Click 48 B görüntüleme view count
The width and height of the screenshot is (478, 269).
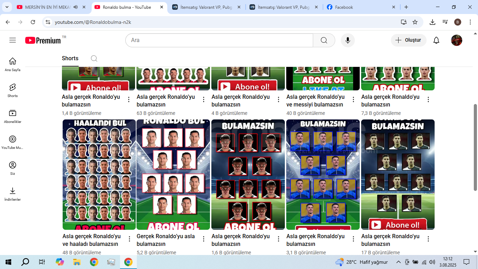pos(82,253)
